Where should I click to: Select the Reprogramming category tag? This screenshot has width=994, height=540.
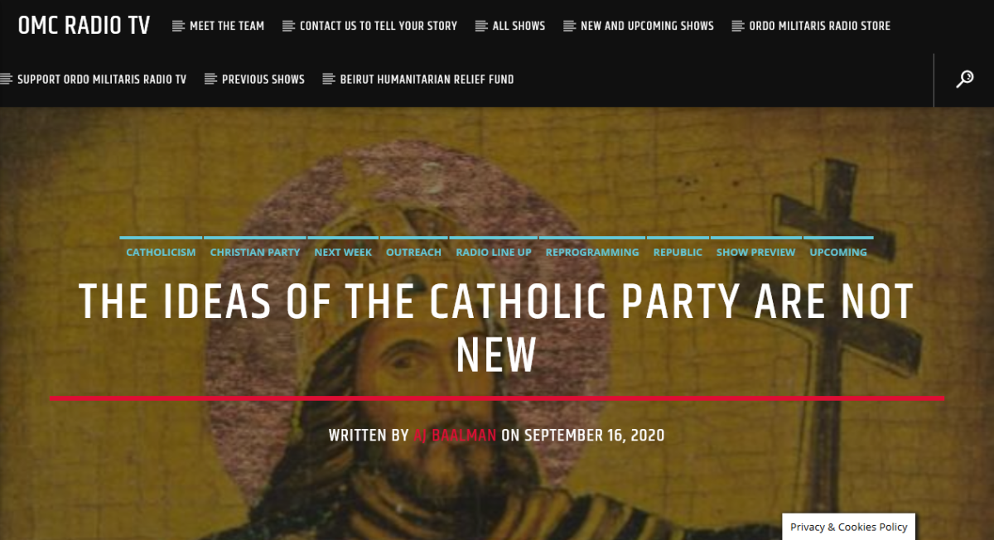(592, 252)
